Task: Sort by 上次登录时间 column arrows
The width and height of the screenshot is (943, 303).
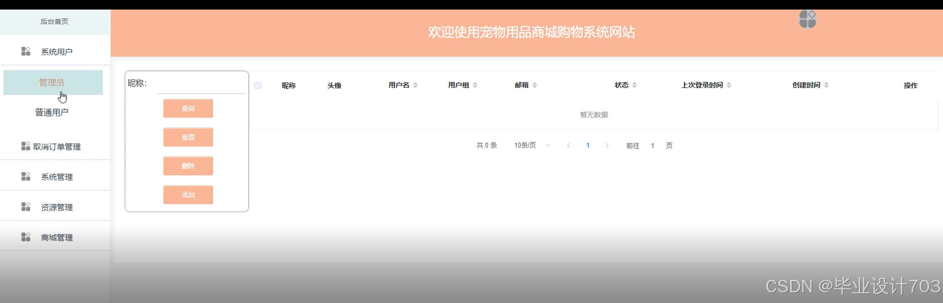Action: 729,85
